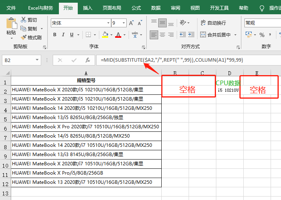
Task: Click the lightbulb tell-me icon
Action: [x=262, y=8]
